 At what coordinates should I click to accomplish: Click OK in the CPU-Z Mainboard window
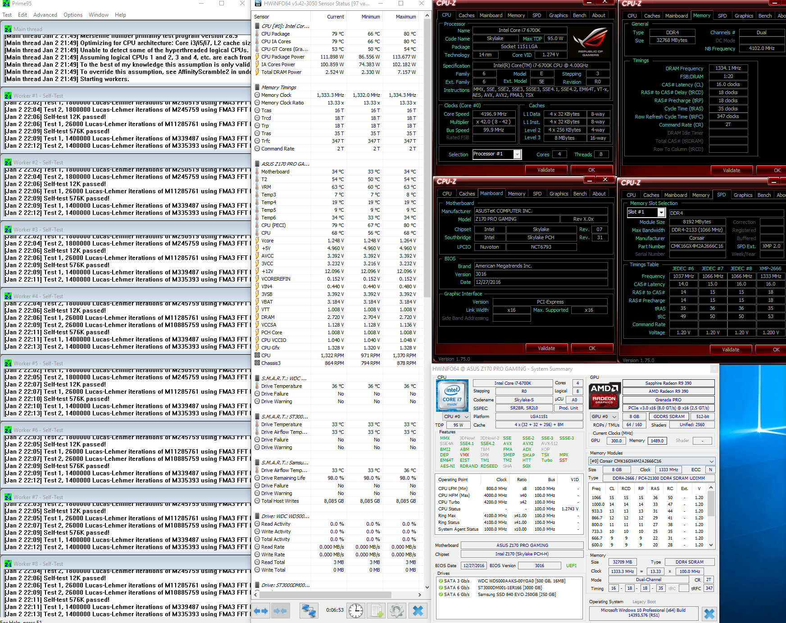tap(592, 348)
